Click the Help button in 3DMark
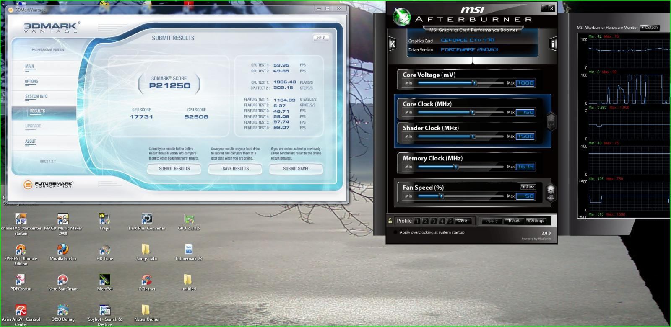Screen dimensions: 671x327 click(x=321, y=38)
